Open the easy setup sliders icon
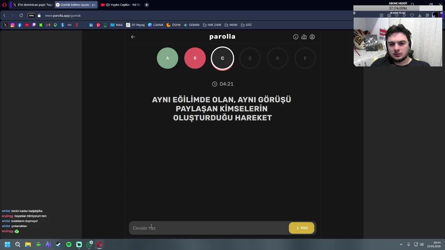 tap(427, 15)
